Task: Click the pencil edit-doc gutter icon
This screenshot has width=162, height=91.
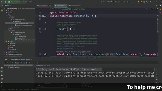Action: (x=45, y=22)
